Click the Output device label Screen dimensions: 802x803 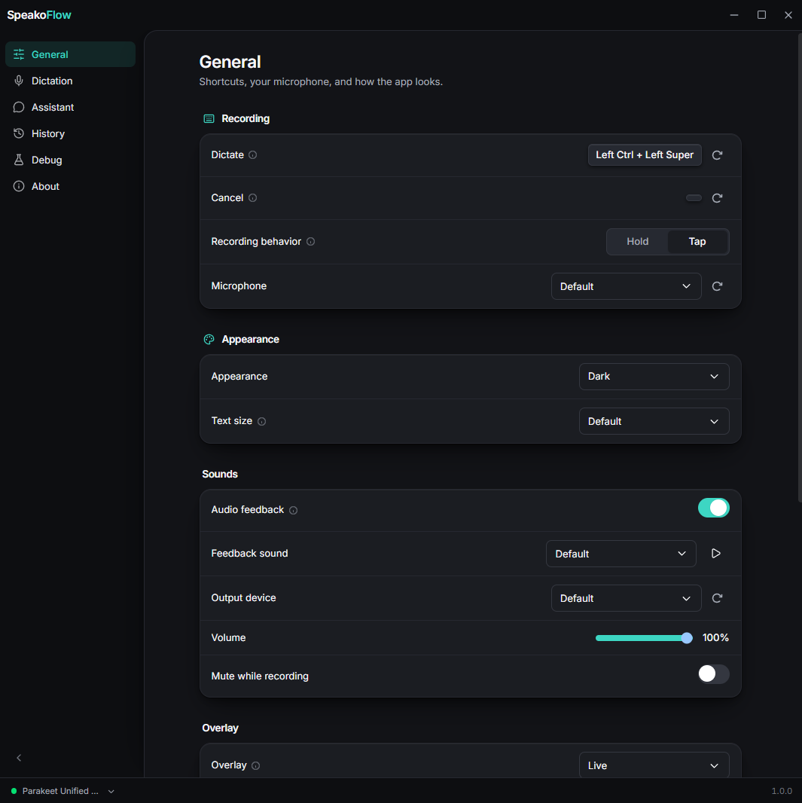(243, 598)
